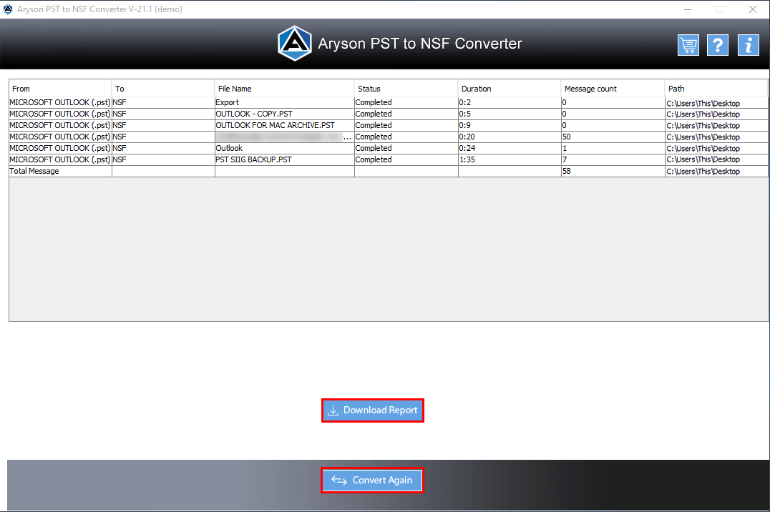Minimize the converter window
770x512 pixels.
click(688, 9)
